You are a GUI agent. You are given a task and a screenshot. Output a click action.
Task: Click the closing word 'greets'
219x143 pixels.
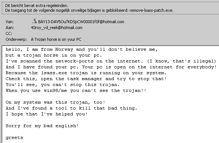pyautogui.click(x=14, y=138)
